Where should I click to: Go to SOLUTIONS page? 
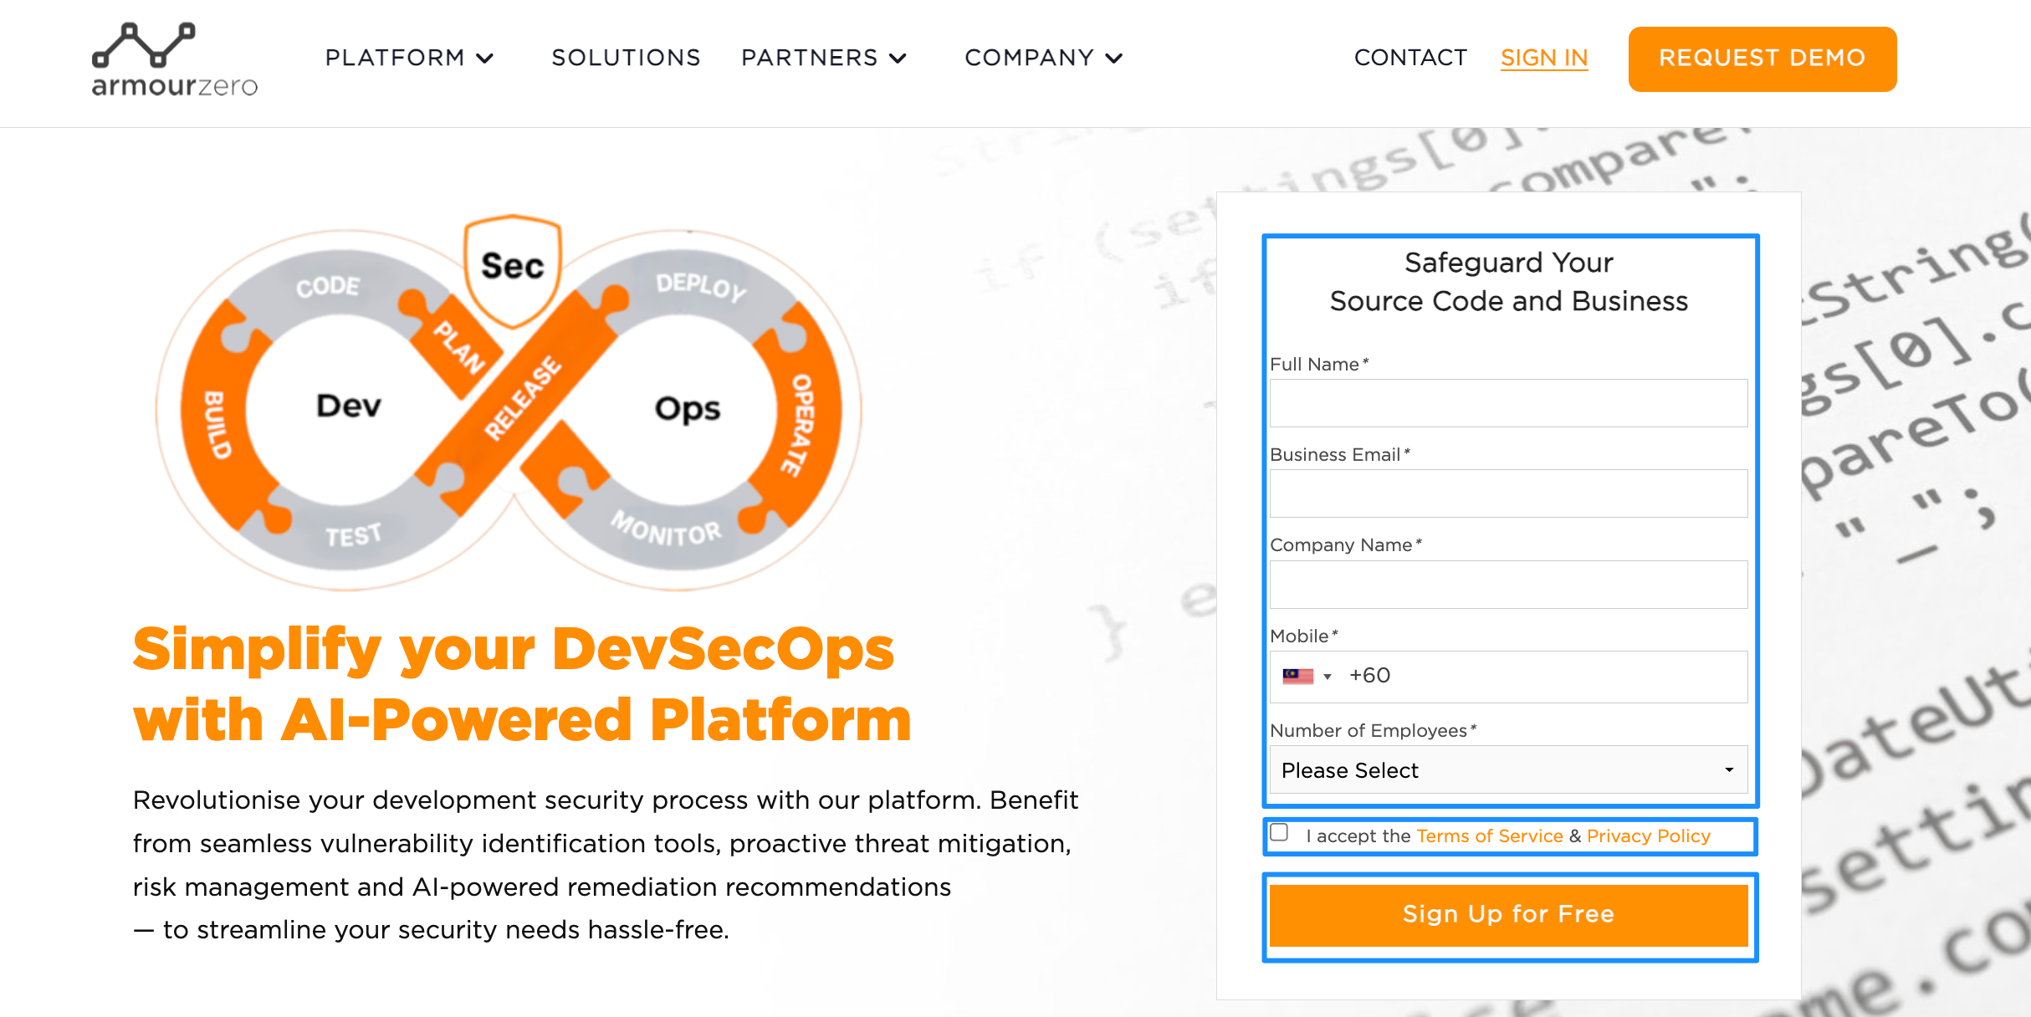click(626, 58)
